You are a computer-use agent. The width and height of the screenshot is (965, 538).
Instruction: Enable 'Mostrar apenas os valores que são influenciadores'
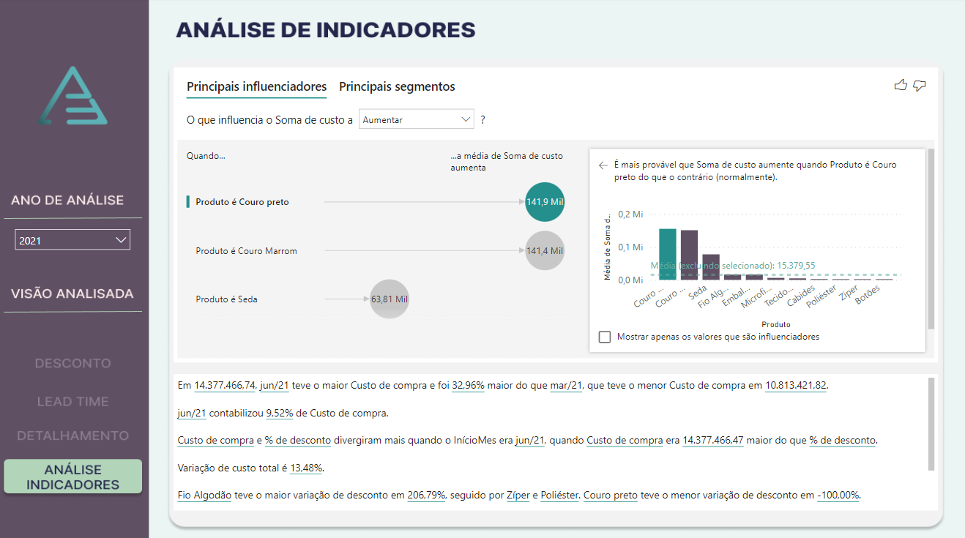point(604,337)
